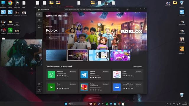Open the Игры section in Store sidebar
This screenshot has height=106, width=189.
[39, 26]
